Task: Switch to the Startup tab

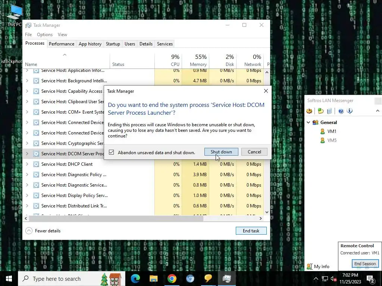Action: pyautogui.click(x=113, y=44)
